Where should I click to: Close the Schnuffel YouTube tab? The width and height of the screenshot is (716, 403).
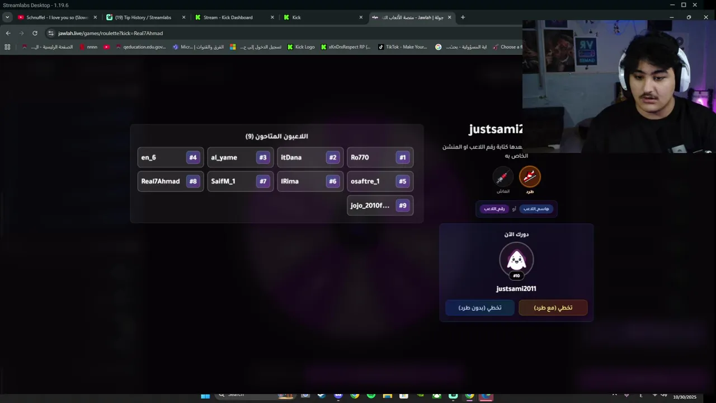coord(95,17)
